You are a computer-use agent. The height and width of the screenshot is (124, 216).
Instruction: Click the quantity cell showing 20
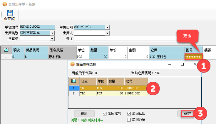click(x=99, y=57)
